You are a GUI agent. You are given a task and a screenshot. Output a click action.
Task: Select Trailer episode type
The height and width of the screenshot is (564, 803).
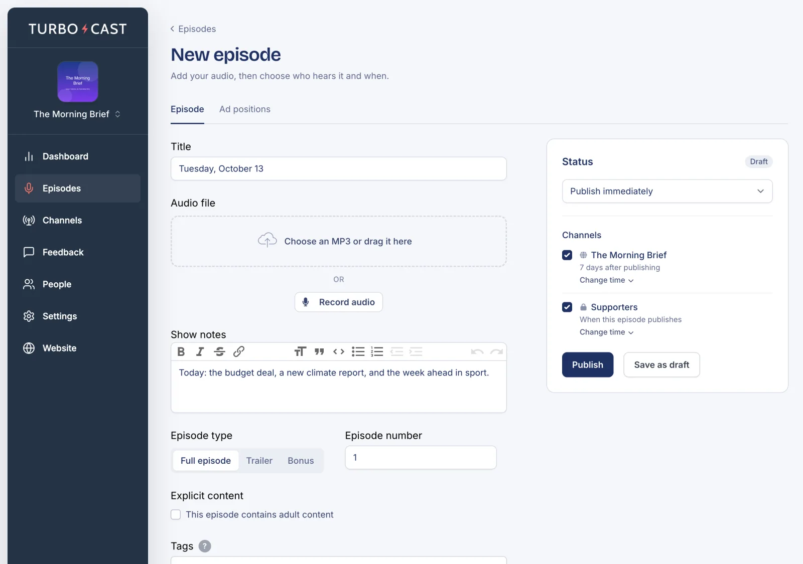[259, 461]
